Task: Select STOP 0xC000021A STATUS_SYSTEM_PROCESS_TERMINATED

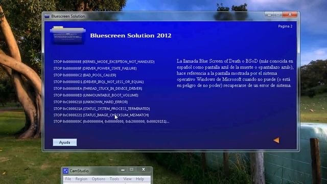Action: 102,108
